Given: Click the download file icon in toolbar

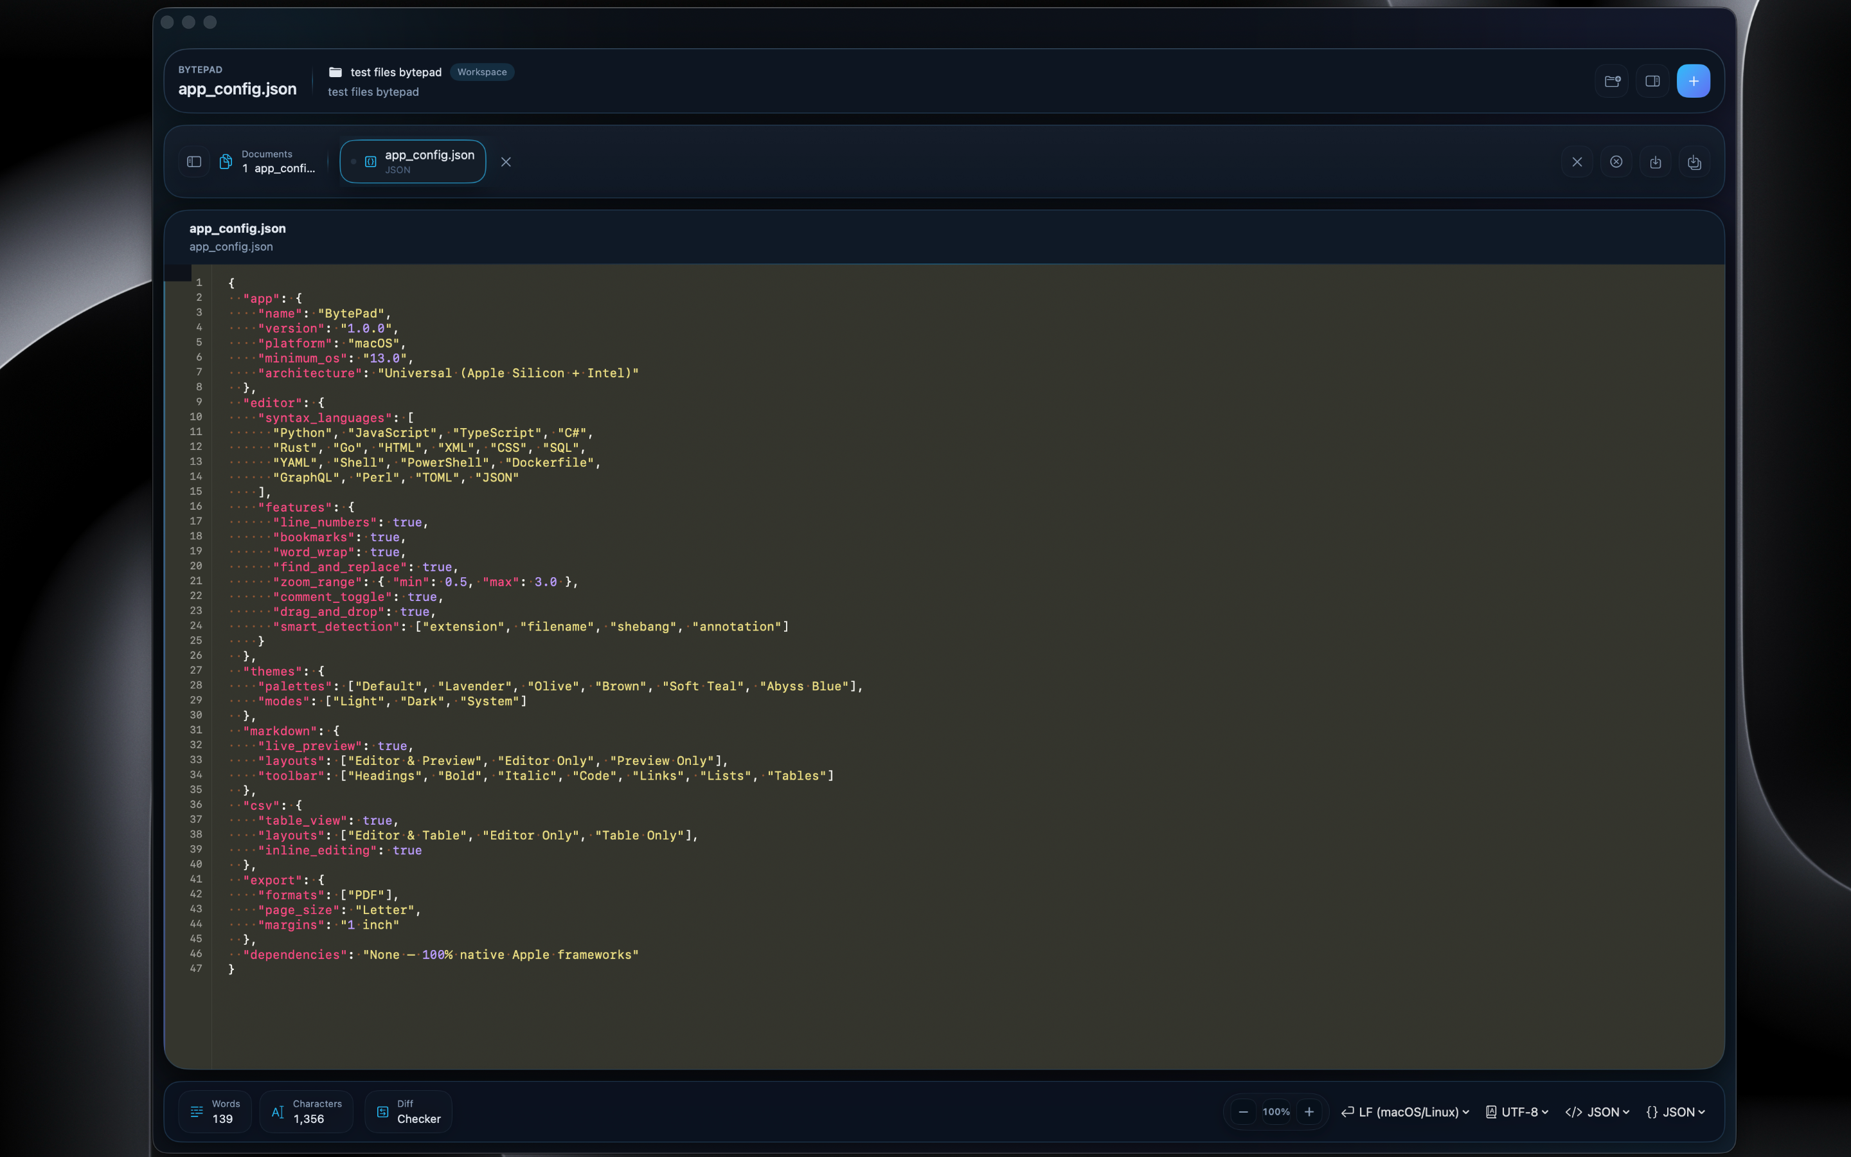Looking at the screenshot, I should [x=1655, y=161].
